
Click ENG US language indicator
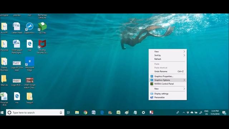coord(206,113)
